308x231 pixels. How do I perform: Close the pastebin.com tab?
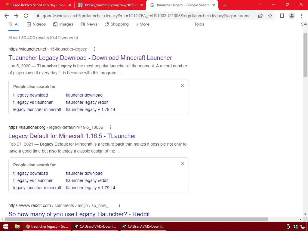(x=142, y=5)
